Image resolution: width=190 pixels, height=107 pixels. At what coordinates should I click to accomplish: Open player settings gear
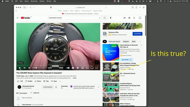coord(78,68)
